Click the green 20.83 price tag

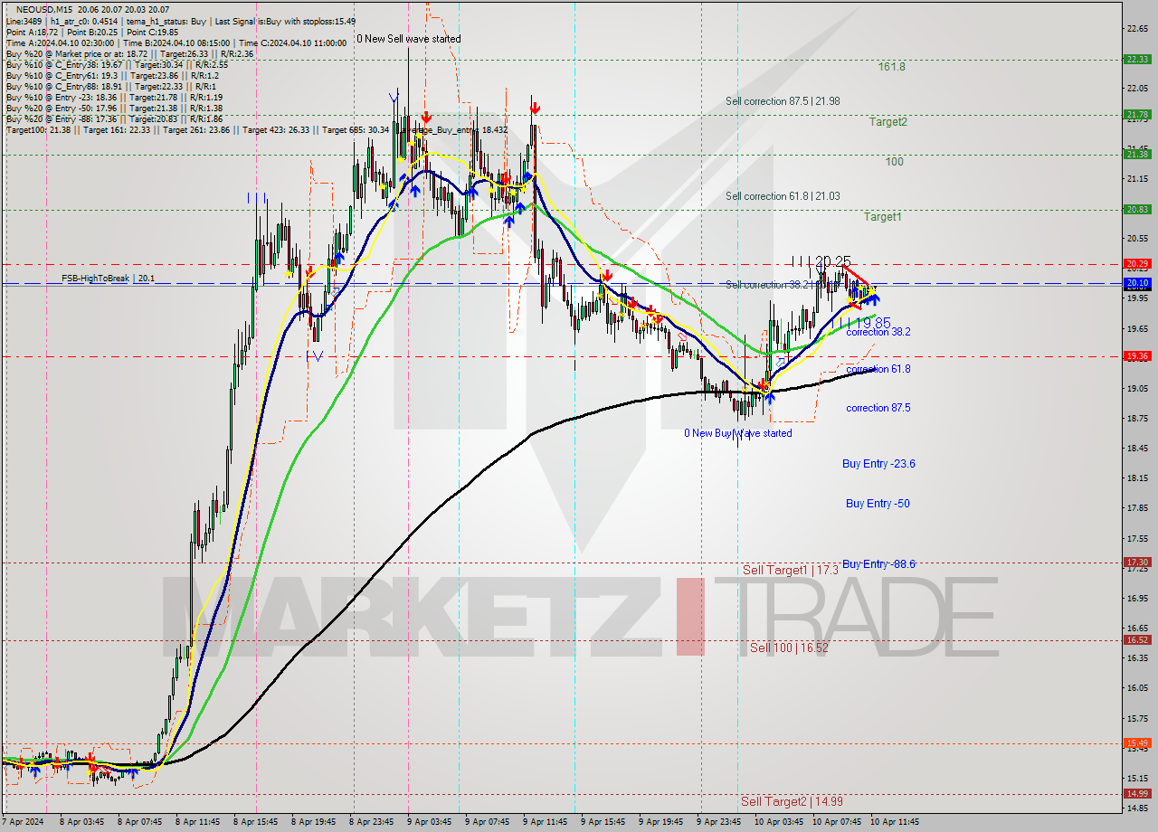(1137, 210)
